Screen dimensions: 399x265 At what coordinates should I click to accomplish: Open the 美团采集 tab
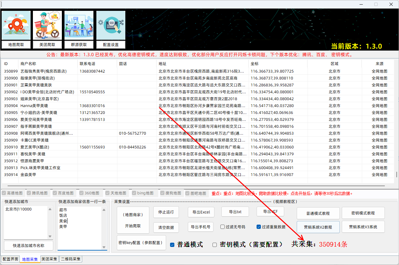coord(49,259)
